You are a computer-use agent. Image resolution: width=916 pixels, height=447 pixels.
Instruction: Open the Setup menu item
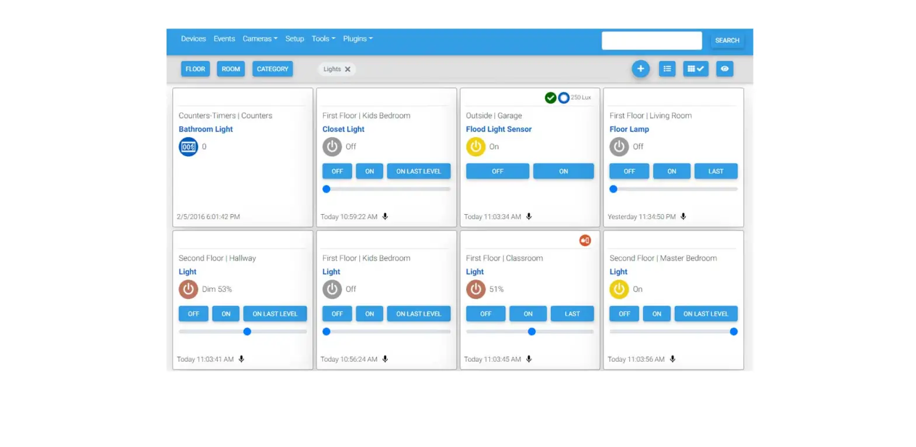click(294, 39)
